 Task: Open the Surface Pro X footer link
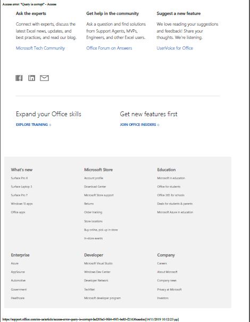point(19,178)
